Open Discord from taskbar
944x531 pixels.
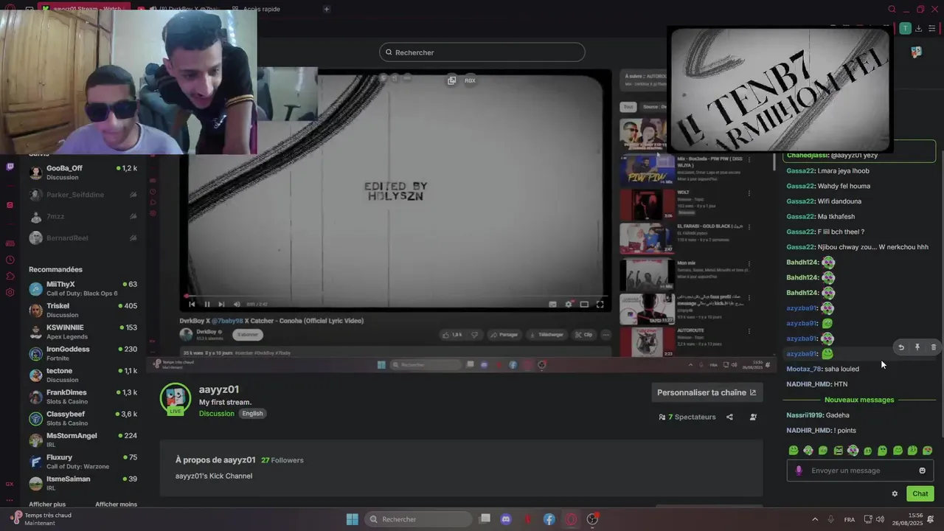pos(506,519)
